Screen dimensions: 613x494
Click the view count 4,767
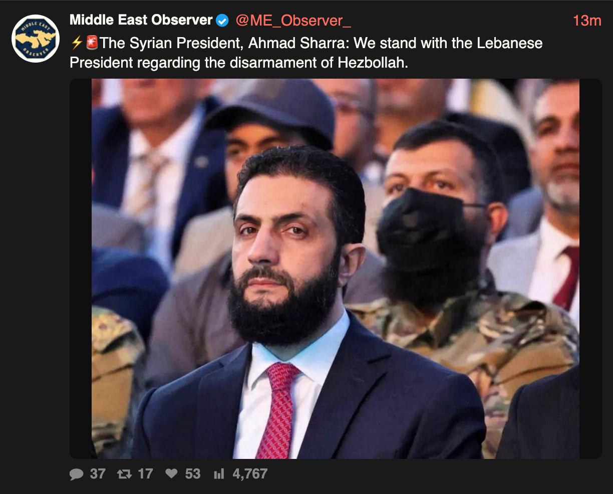point(250,474)
